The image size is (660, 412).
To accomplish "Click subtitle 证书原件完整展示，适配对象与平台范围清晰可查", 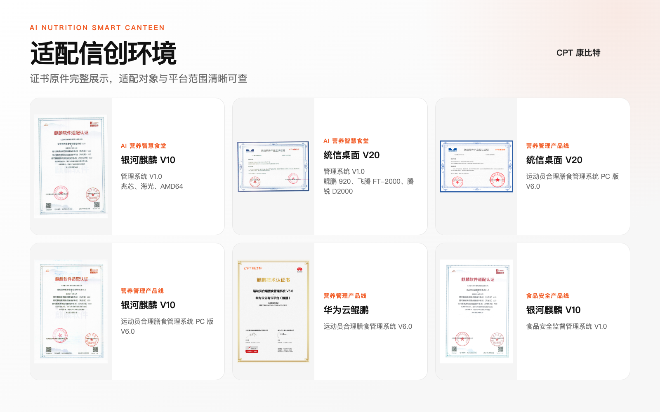I will (139, 79).
